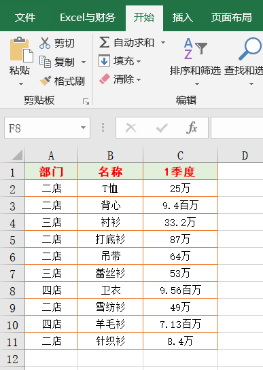Open the Copy dropdown arrow

tap(84, 62)
